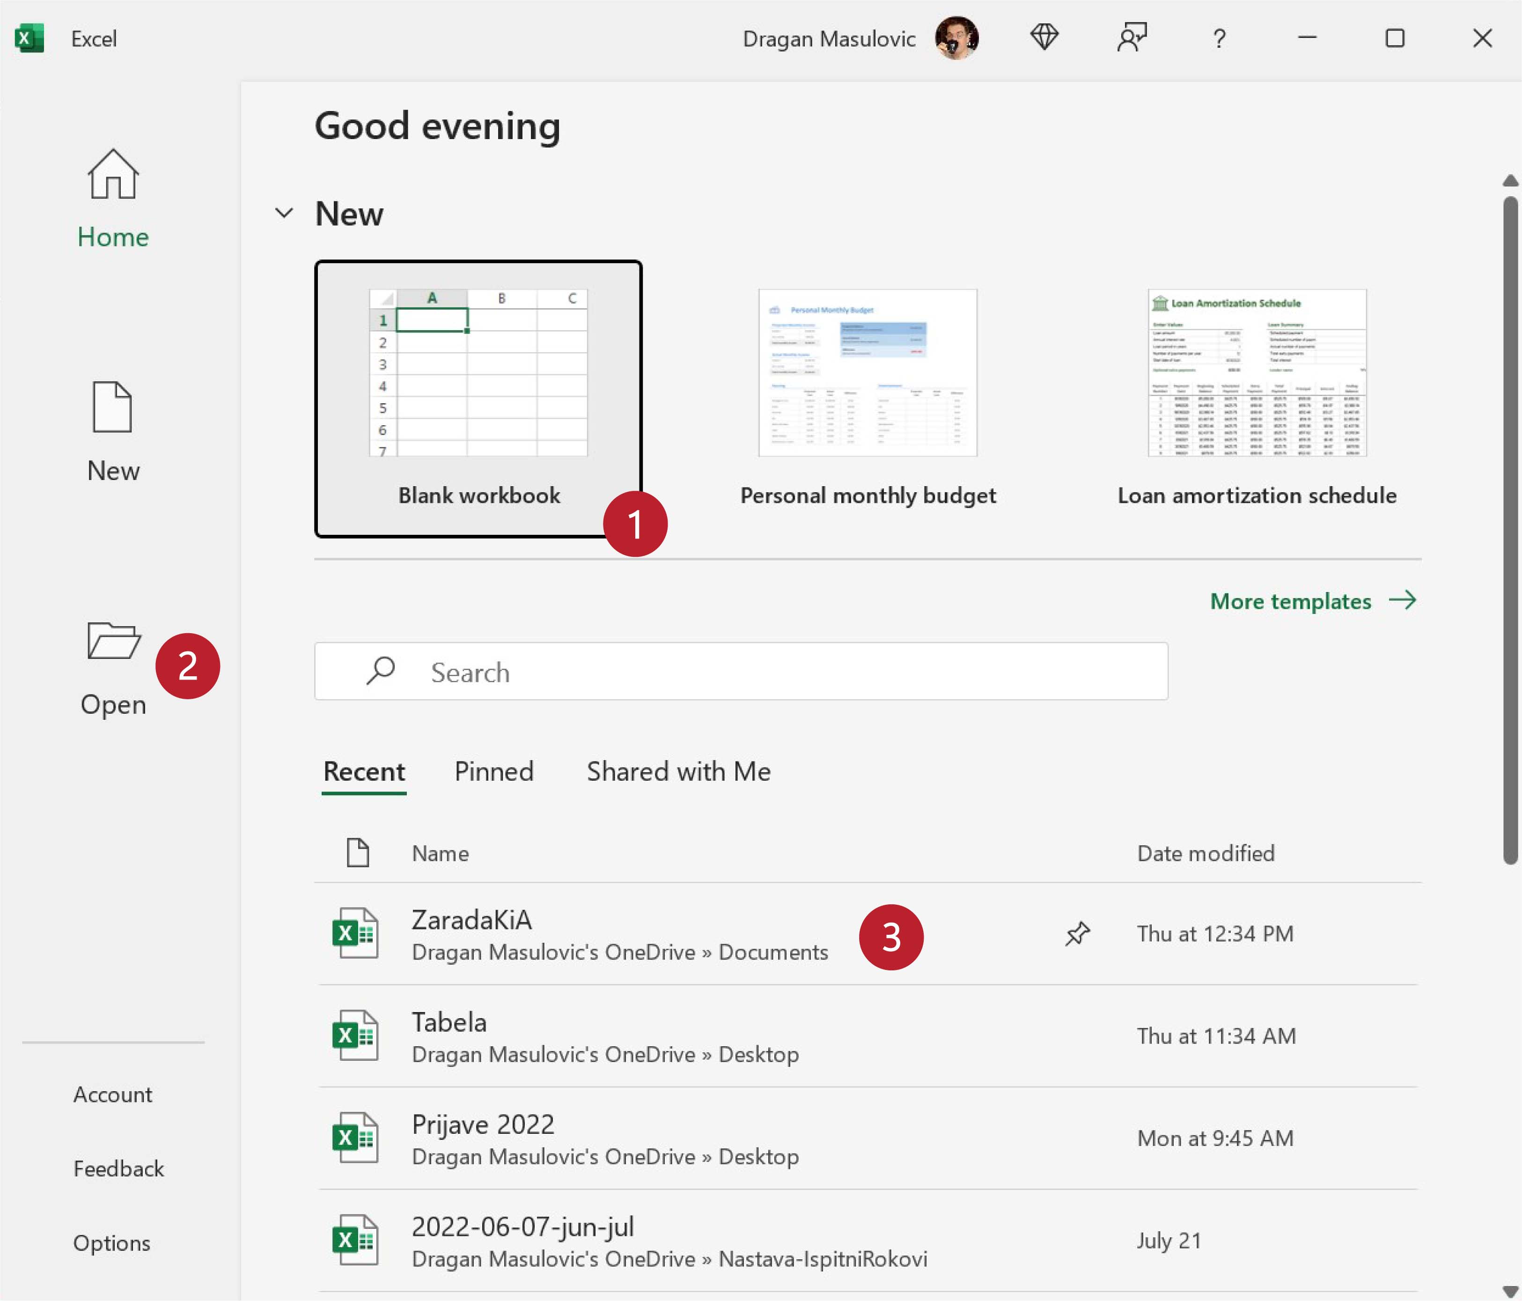Open Prijave 2022 recent file
Screen dimensions: 1522x1301
point(483,1125)
